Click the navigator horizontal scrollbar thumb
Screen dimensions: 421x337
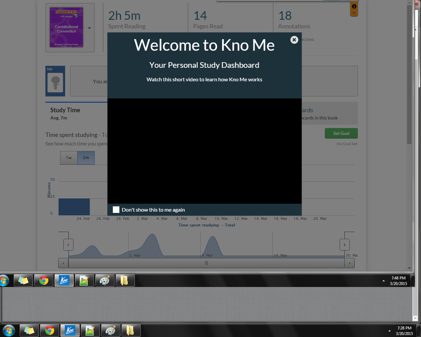point(207,263)
